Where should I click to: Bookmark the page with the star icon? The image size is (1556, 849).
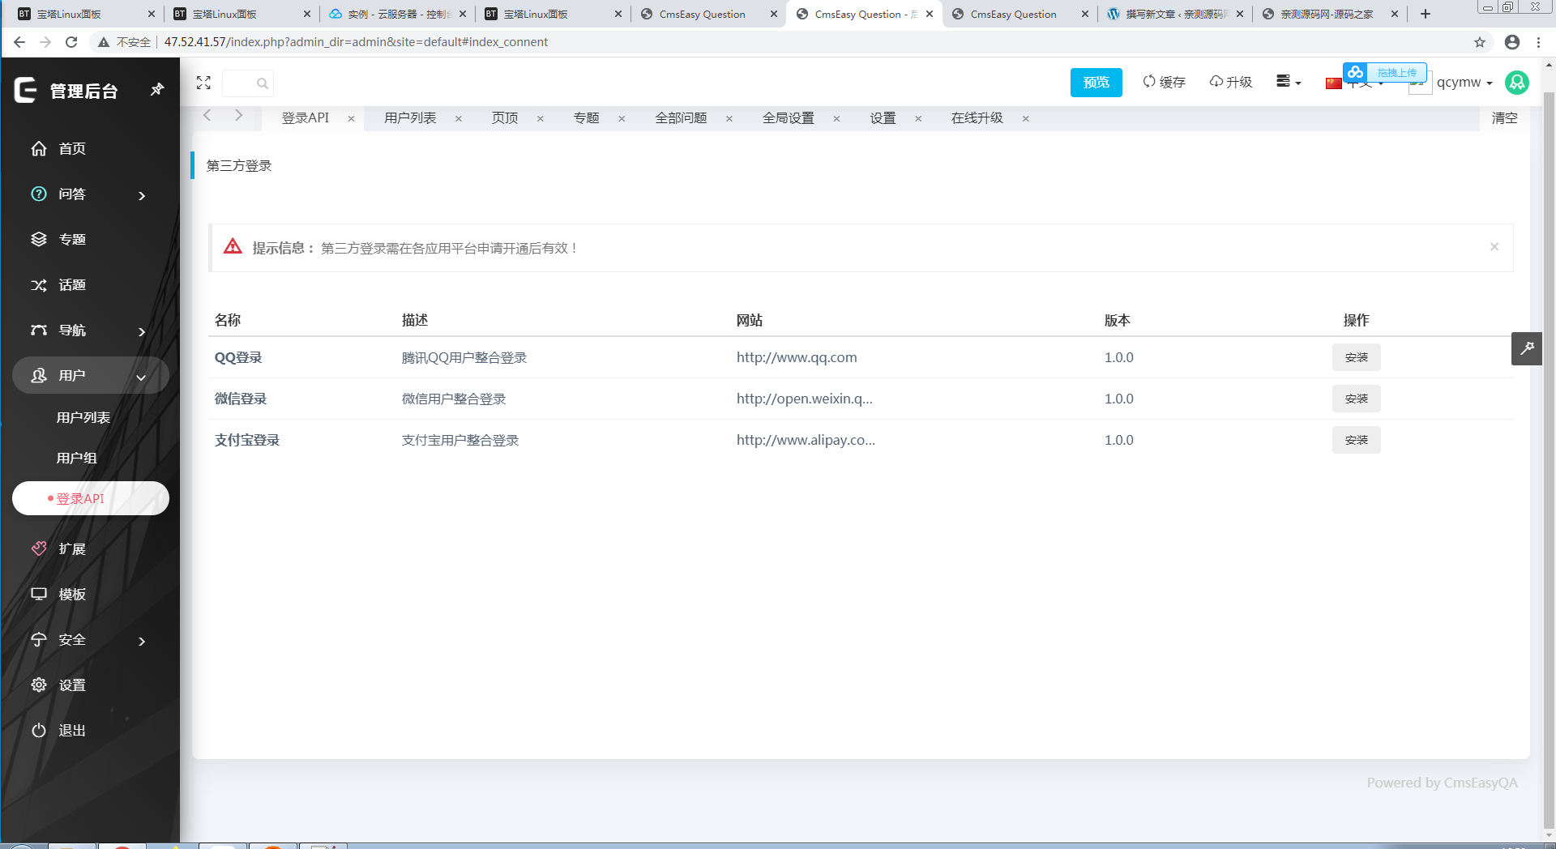1480,42
